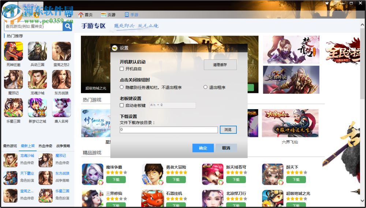Select 战争策略 tab

click(63, 146)
